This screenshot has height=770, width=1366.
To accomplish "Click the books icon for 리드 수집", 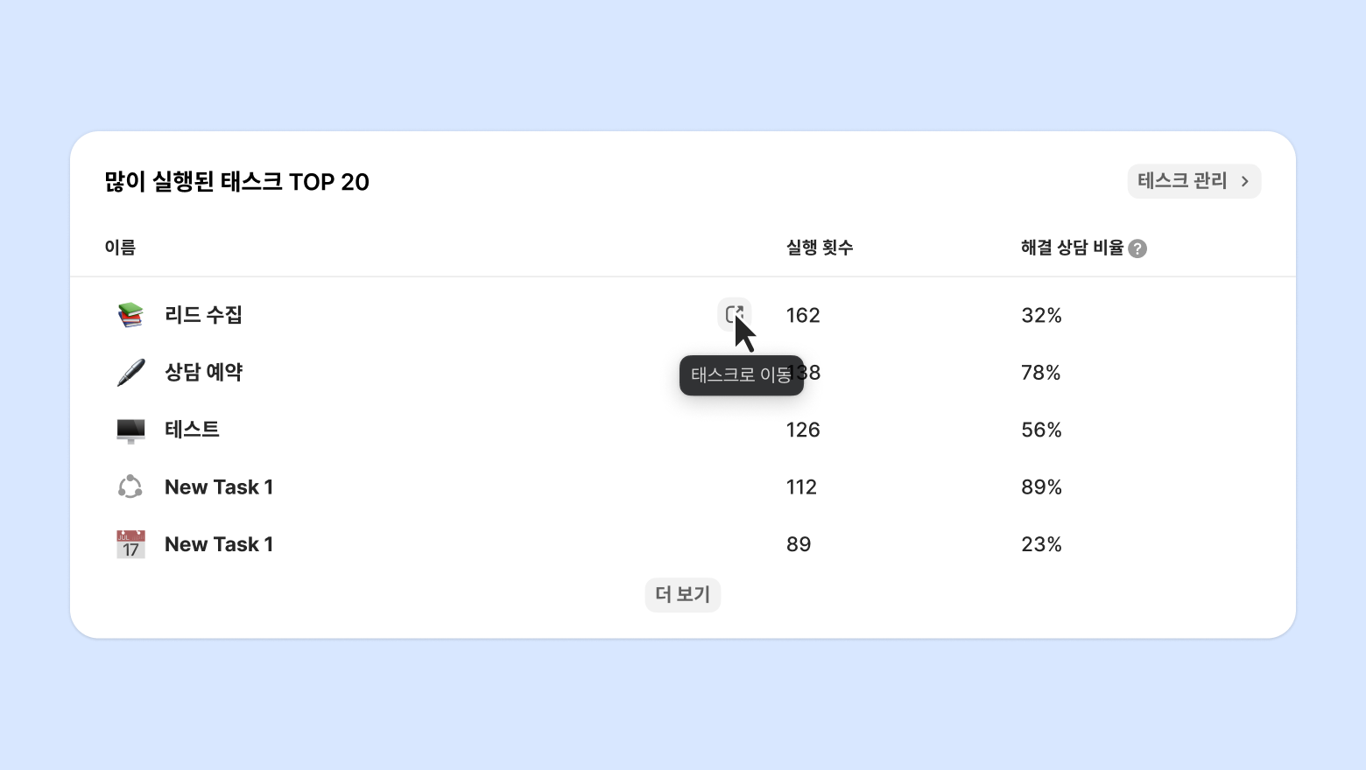I will click(x=130, y=315).
